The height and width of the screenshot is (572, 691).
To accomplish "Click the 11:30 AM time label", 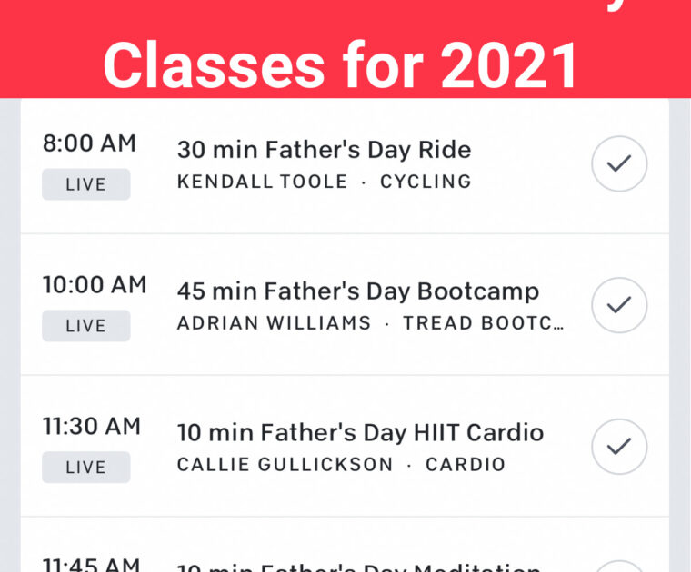I will pos(92,427).
